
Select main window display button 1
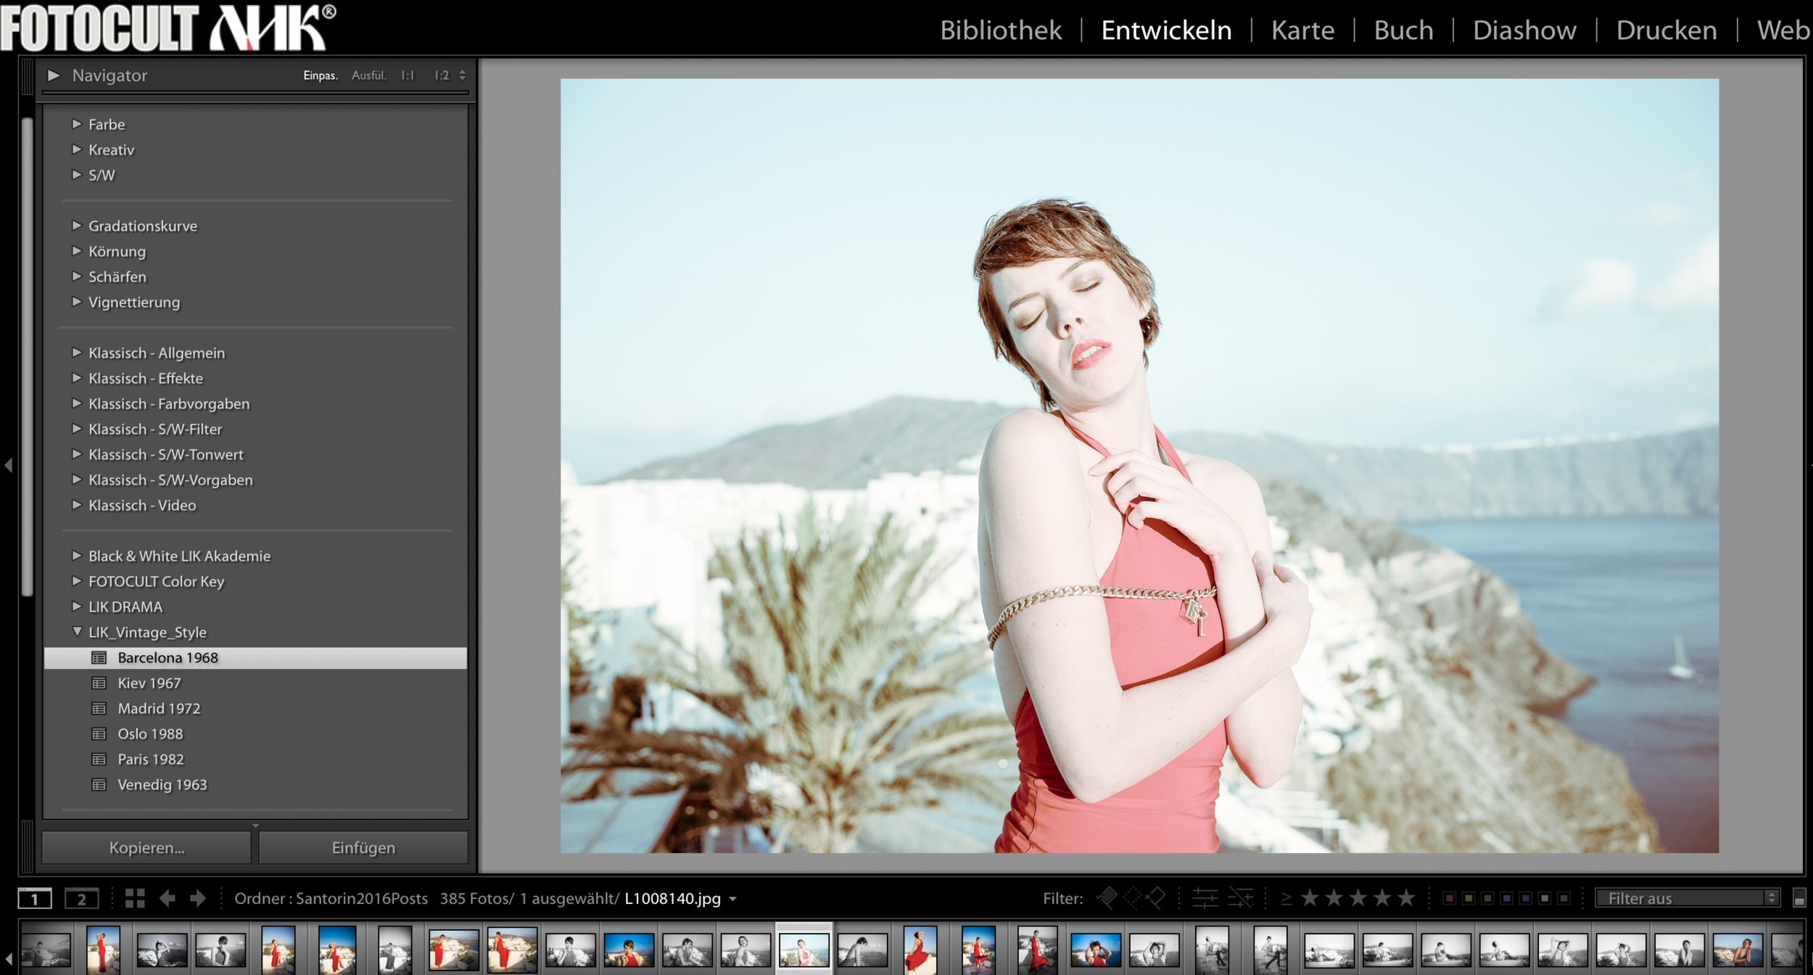35,899
